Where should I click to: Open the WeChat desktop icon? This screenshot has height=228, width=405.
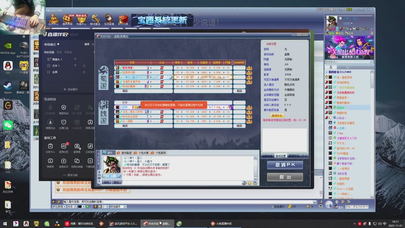pyautogui.click(x=8, y=125)
